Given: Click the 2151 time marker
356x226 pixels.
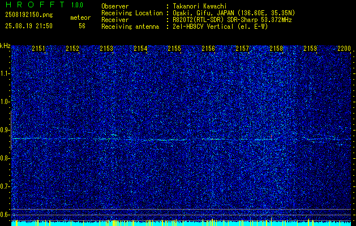Looking at the screenshot, I should [x=38, y=49].
